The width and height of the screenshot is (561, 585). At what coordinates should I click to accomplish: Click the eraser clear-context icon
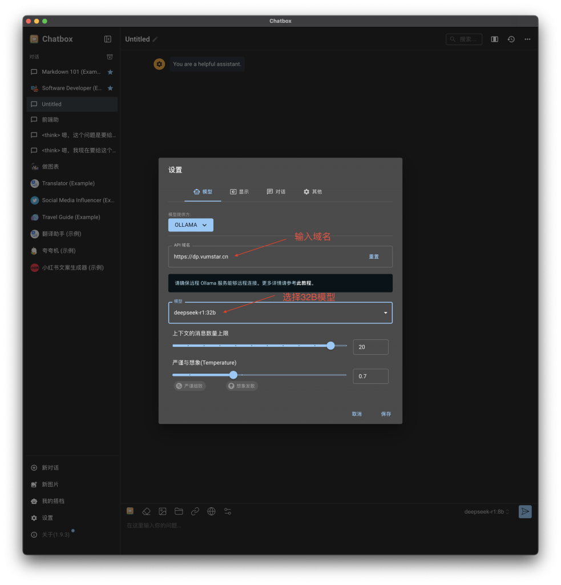147,511
